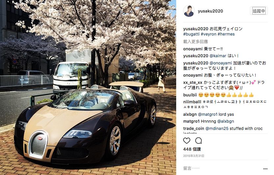Viewport: 274px width, 175px height.
Task: Visit xx_ste_xx commenter's profile
Action: point(193,82)
